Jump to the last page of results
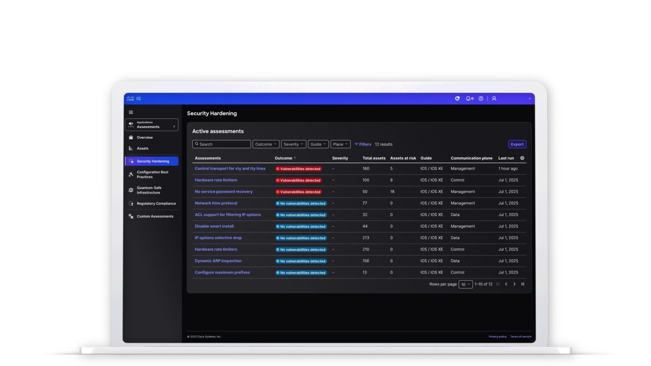Viewport: 651px width, 366px height. point(523,284)
